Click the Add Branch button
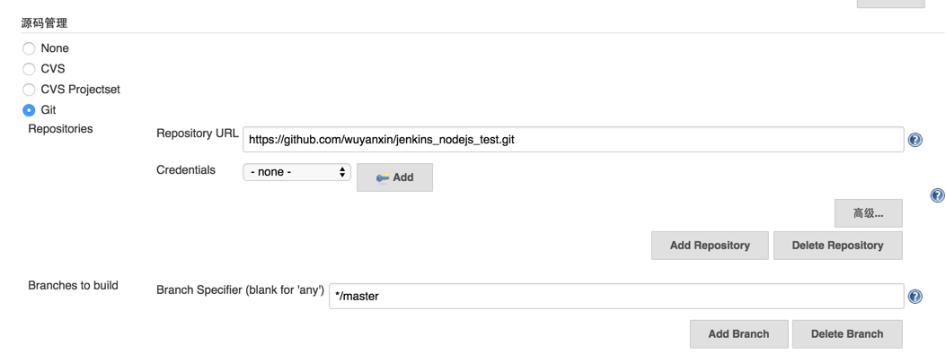This screenshot has width=946, height=354. 738,334
